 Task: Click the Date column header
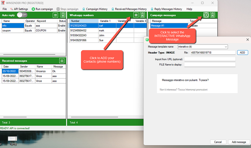click(x=10, y=67)
